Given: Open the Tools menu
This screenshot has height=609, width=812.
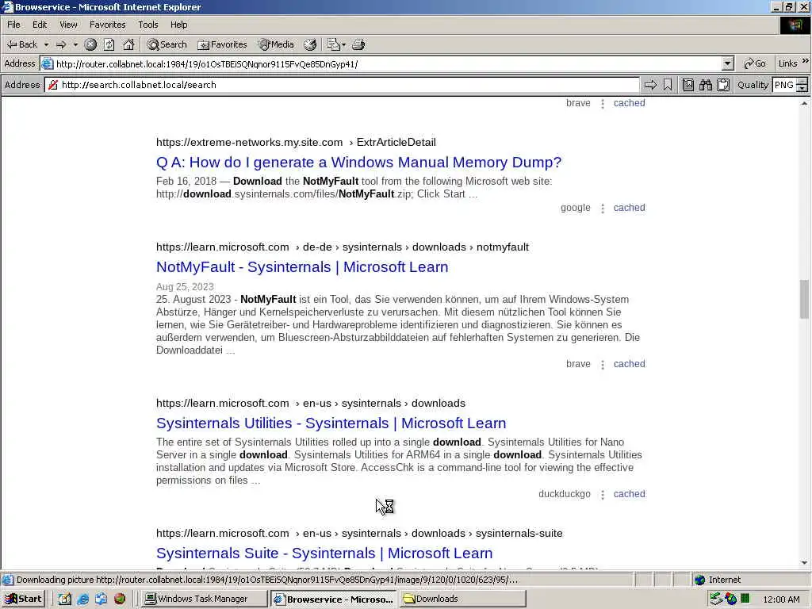Looking at the screenshot, I should tap(147, 25).
